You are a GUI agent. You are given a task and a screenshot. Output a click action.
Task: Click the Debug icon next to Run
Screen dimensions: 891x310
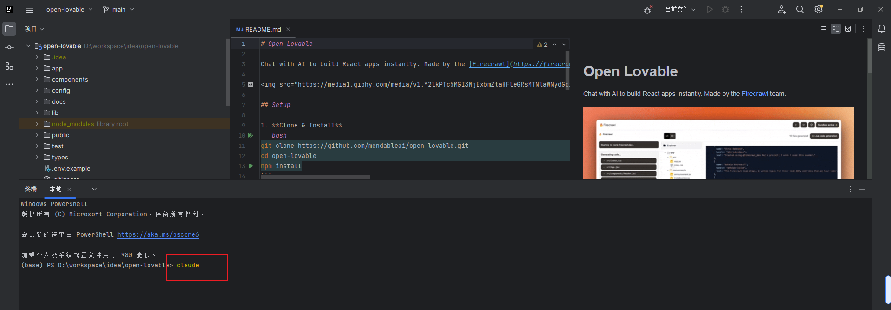(x=725, y=9)
